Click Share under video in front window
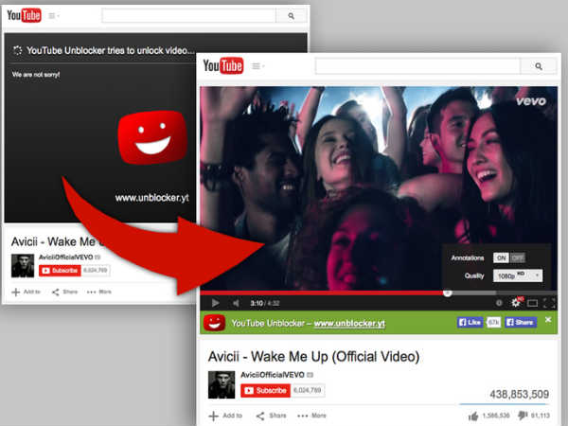The width and height of the screenshot is (568, 426). tap(271, 416)
